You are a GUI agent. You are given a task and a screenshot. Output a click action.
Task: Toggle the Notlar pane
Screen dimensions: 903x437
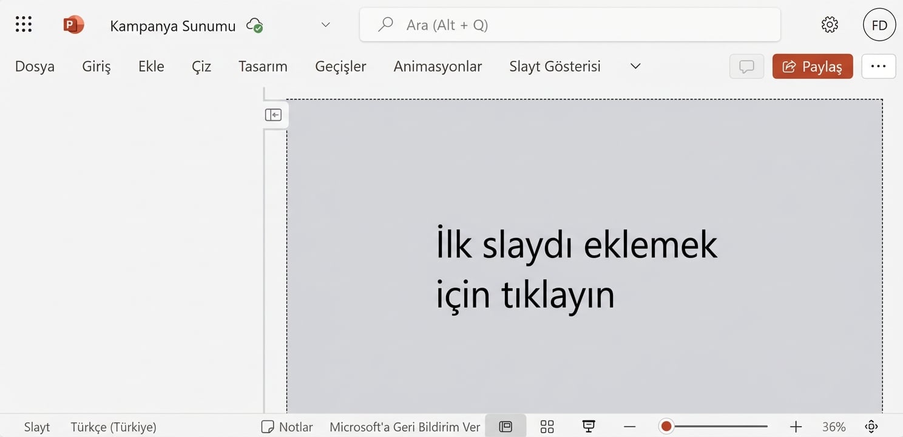(x=286, y=426)
